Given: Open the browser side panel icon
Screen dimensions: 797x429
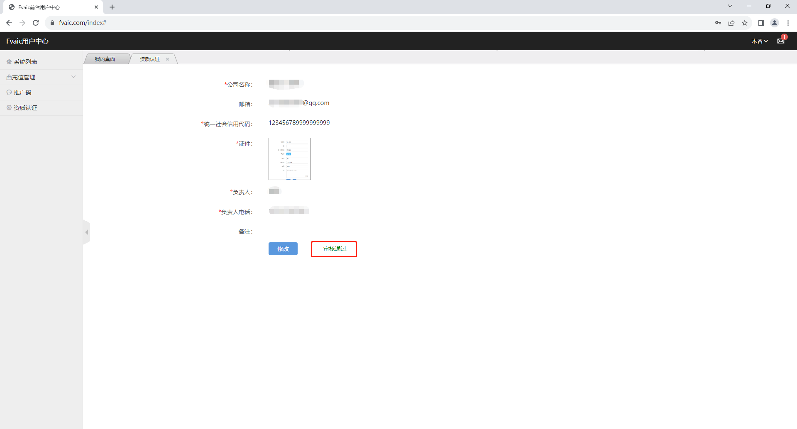Looking at the screenshot, I should (x=761, y=23).
